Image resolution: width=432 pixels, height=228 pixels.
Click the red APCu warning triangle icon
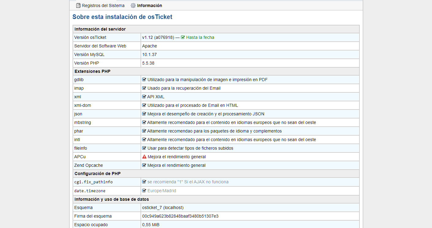144,157
